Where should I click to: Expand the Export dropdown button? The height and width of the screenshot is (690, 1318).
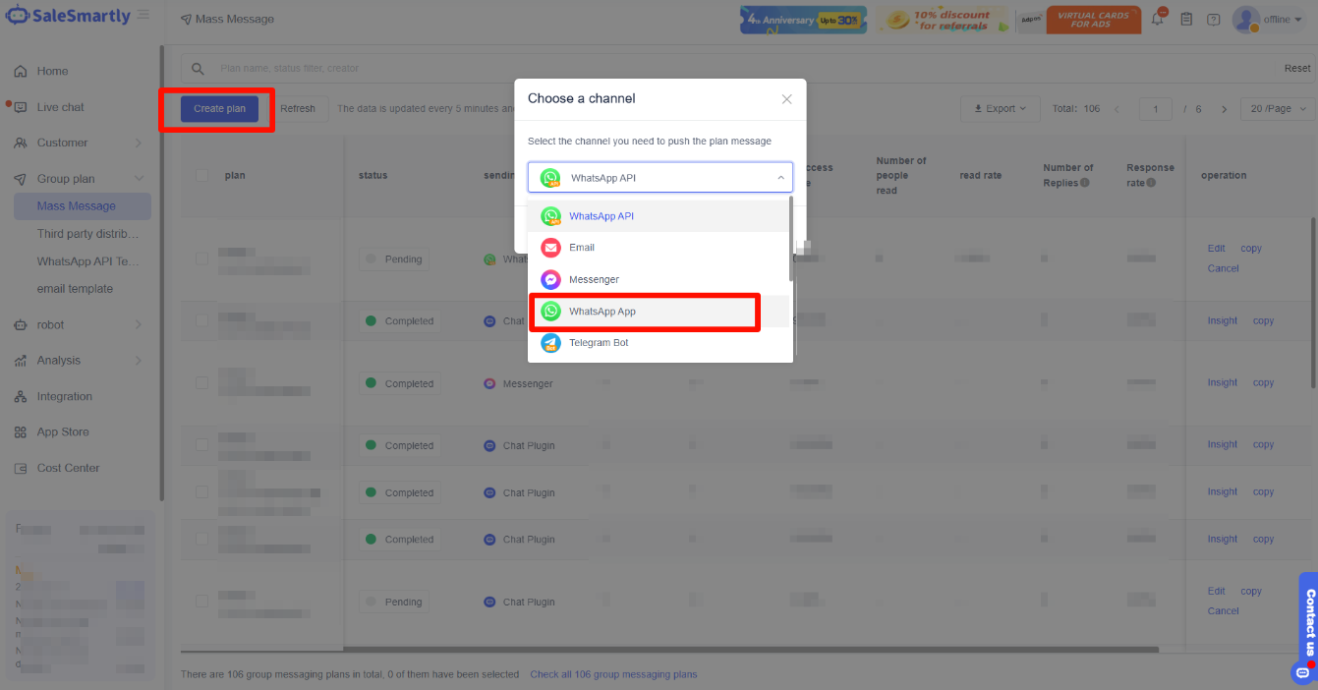tap(999, 108)
